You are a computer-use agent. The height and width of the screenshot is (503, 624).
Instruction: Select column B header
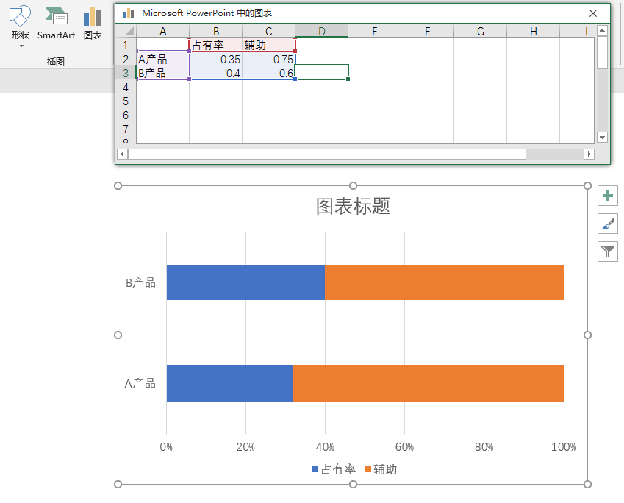pos(215,31)
